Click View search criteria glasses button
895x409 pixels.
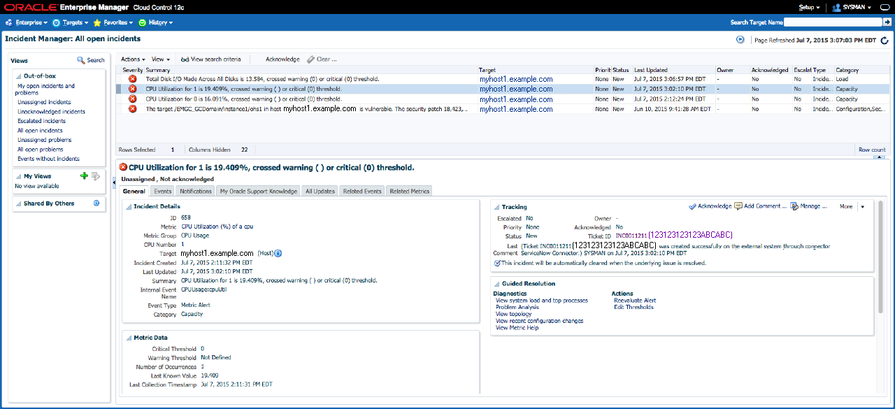[x=210, y=59]
